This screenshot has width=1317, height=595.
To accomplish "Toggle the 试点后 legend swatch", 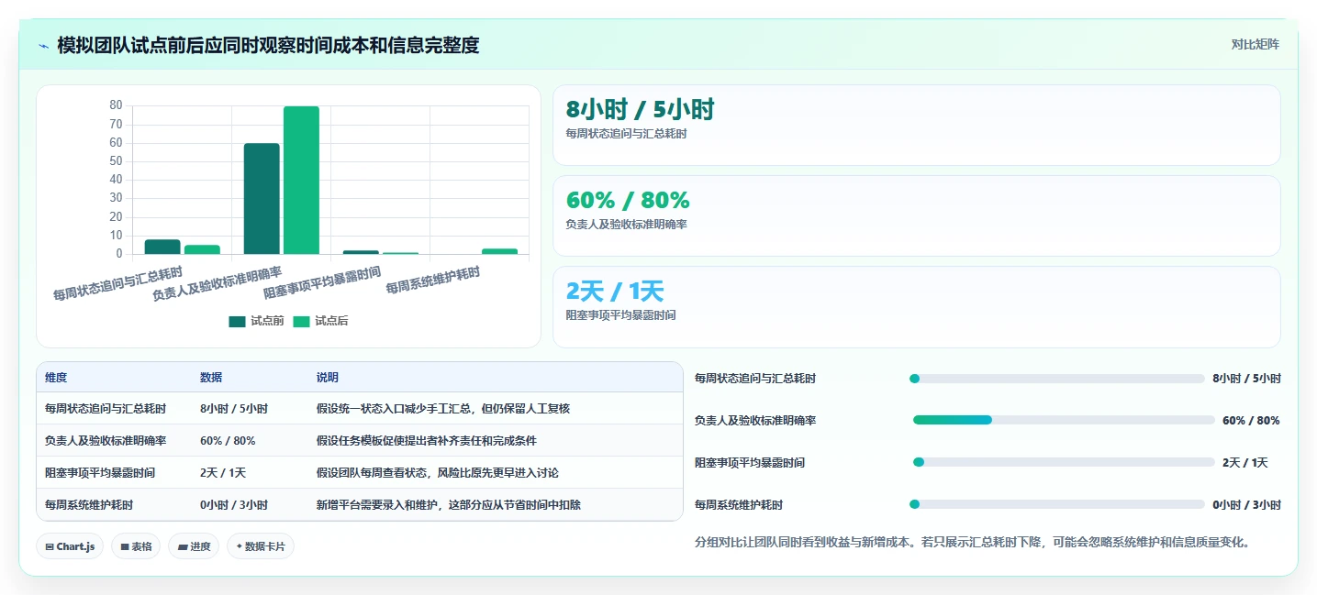I will (x=301, y=321).
